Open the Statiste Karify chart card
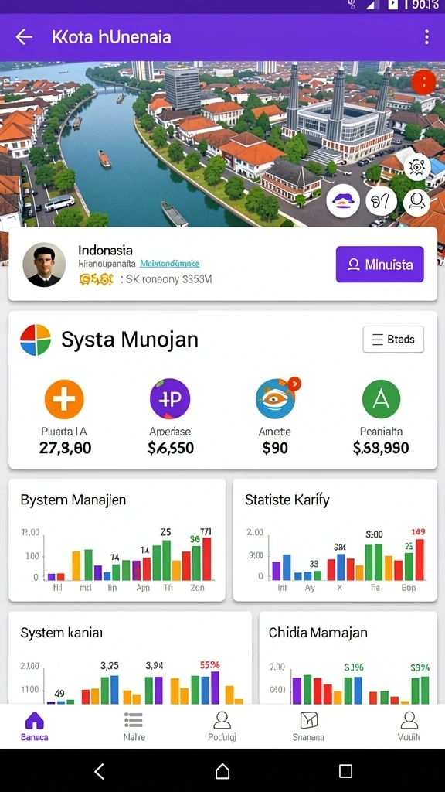The image size is (445, 792). pyautogui.click(x=335, y=540)
